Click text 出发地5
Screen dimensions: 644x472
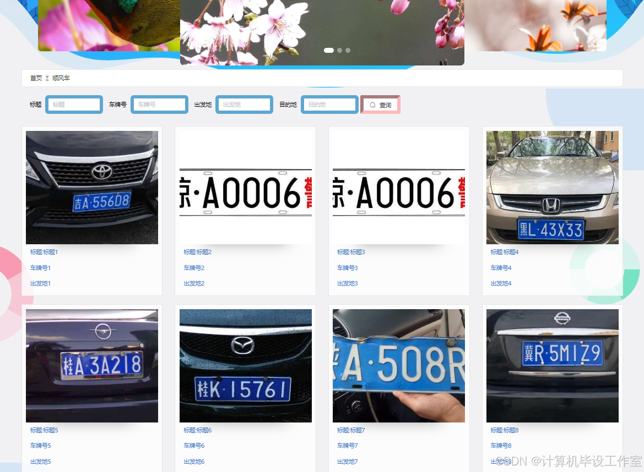click(x=40, y=462)
